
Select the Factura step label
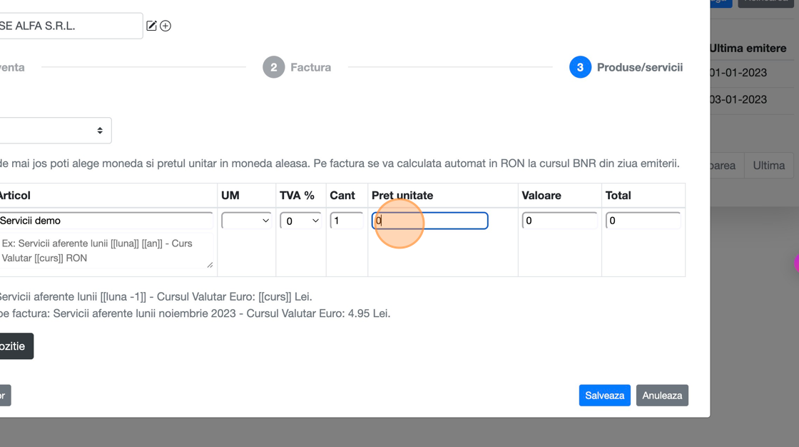[x=310, y=67]
